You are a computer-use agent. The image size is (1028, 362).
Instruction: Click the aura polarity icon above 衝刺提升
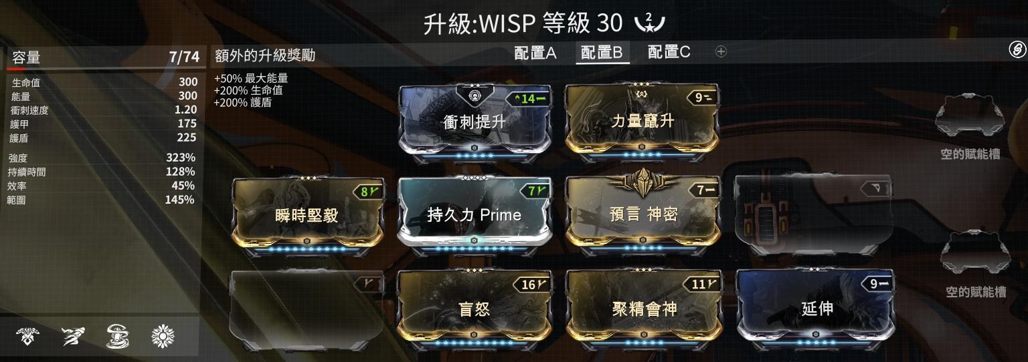tap(475, 96)
